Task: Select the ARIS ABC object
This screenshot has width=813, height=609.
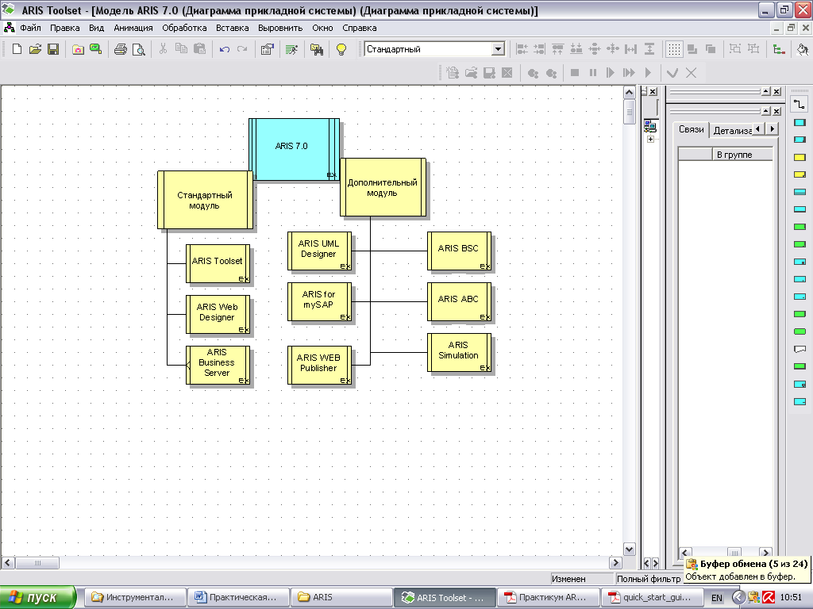Action: 459,302
